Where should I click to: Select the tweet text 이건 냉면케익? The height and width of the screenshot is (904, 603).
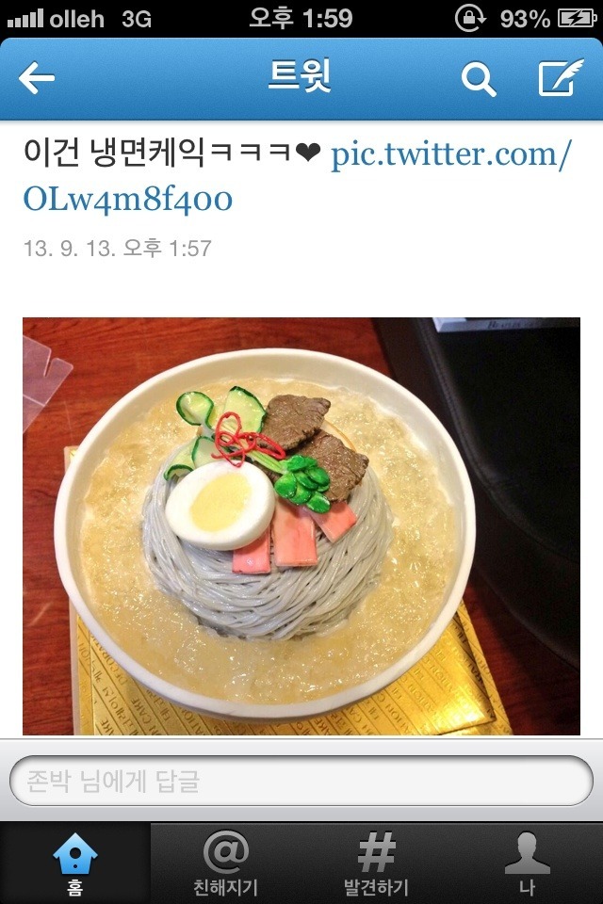click(114, 153)
